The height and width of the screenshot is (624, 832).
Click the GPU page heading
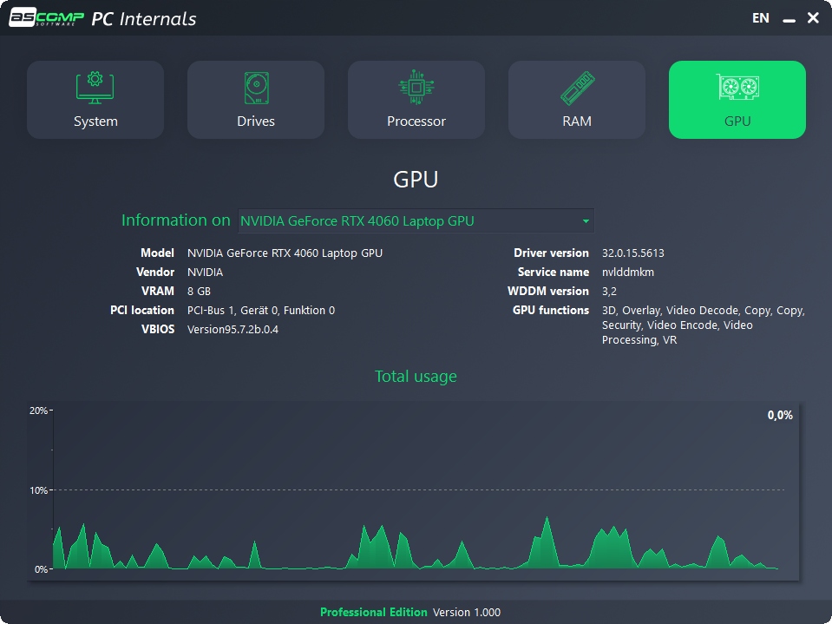416,180
